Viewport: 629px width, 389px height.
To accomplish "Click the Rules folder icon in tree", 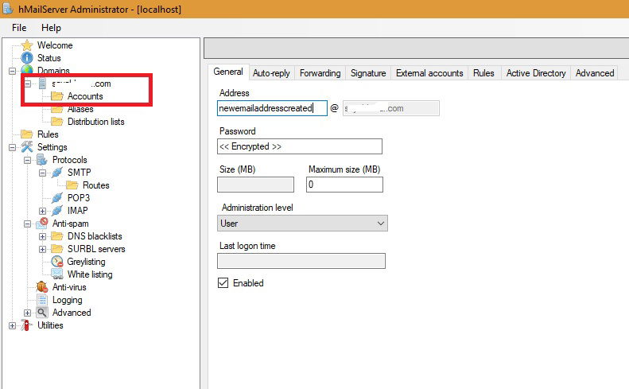I will [27, 134].
